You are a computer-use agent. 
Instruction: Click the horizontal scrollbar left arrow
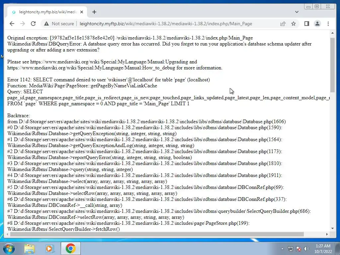(7, 234)
